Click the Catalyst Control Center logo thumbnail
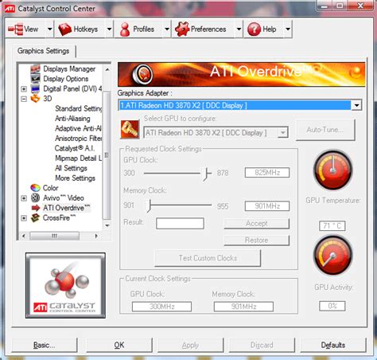 [65, 285]
